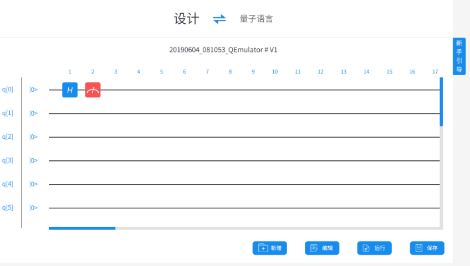Select the q[3] qubit label
Viewport: 470px width, 266px height.
click(8, 160)
